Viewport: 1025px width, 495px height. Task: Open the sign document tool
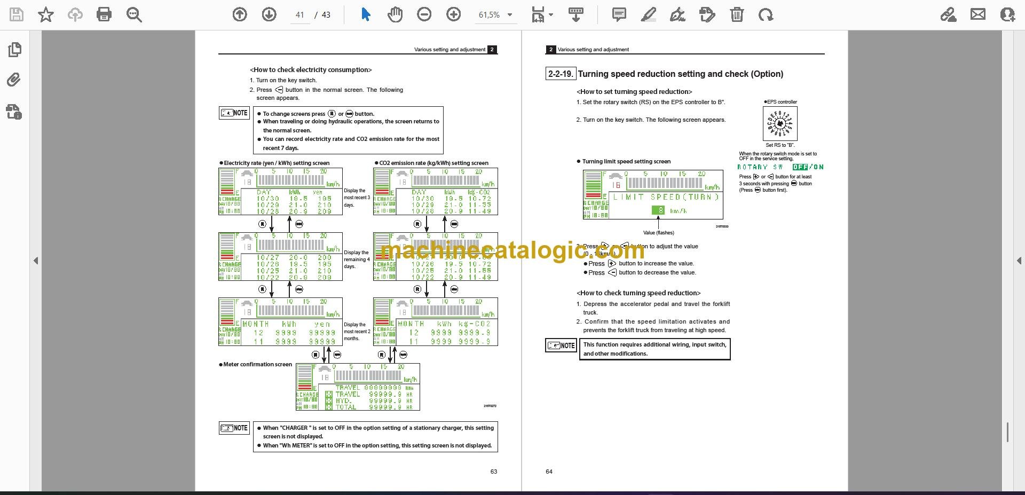[678, 14]
